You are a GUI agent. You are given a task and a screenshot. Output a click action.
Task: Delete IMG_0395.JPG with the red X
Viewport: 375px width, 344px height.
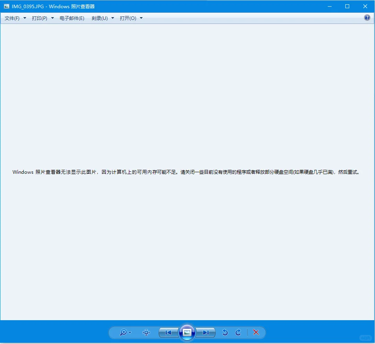256,332
